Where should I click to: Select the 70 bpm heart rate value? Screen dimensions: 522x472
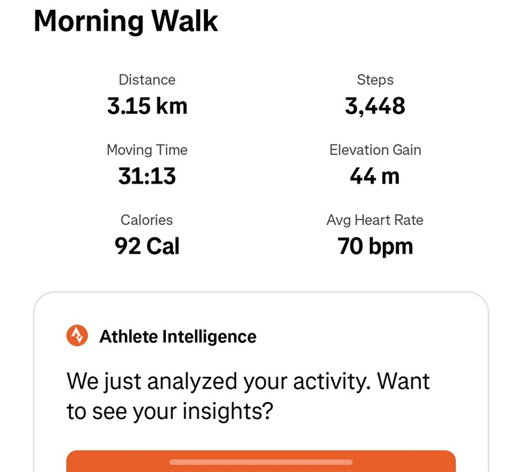(375, 246)
